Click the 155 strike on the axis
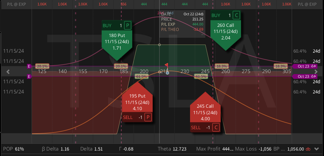This screenshot has width=324, height=156. click(83, 71)
